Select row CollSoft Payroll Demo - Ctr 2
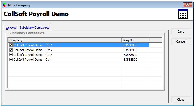Screen dimensions: 195x107 (79, 50)
